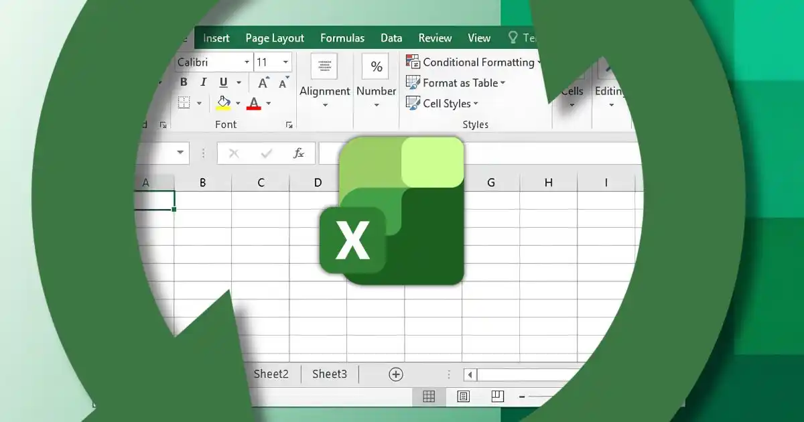Viewport: 804px width, 422px height.
Task: Expand the Fill Color dropdown arrow
Action: tap(238, 103)
